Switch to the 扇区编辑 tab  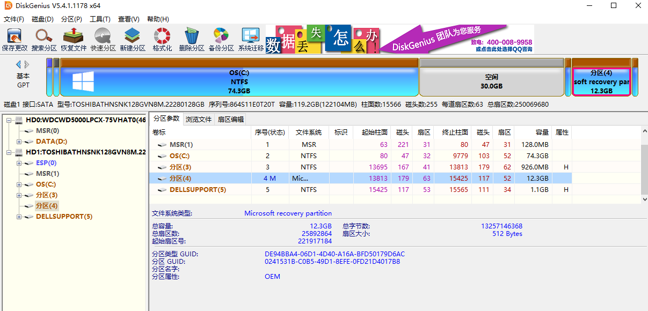point(230,119)
